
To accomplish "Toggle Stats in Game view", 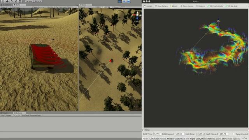I will coord(69,7).
